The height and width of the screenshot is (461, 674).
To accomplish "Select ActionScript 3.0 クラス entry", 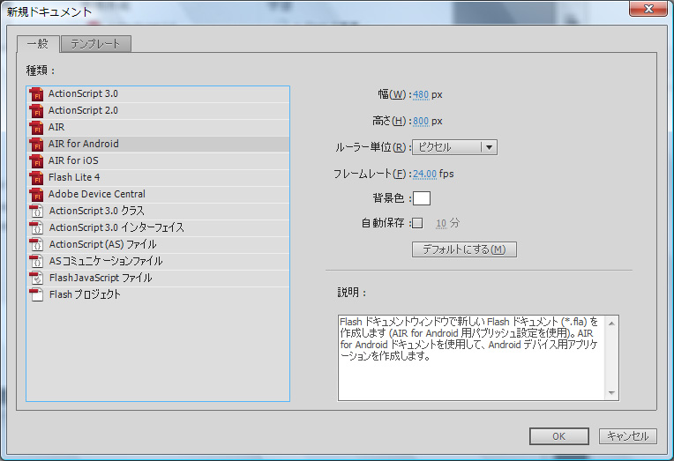I will point(158,211).
